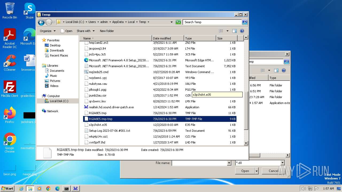Open recent locations dropdown next to Forward arrow
342x192 pixels.
[x=54, y=22]
